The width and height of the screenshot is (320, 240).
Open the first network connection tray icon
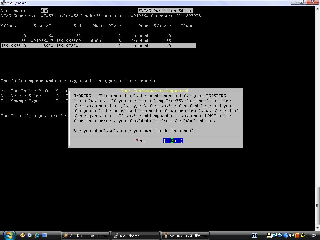(274, 236)
